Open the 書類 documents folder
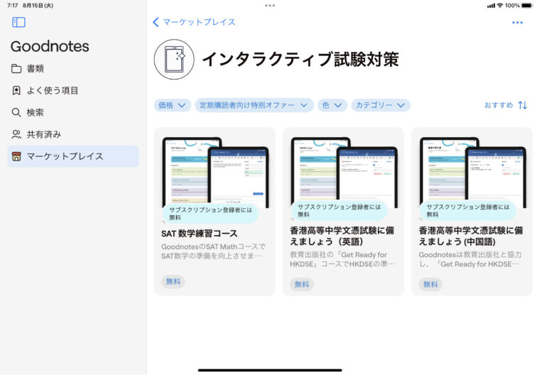Image resolution: width=540 pixels, height=375 pixels. pos(73,68)
